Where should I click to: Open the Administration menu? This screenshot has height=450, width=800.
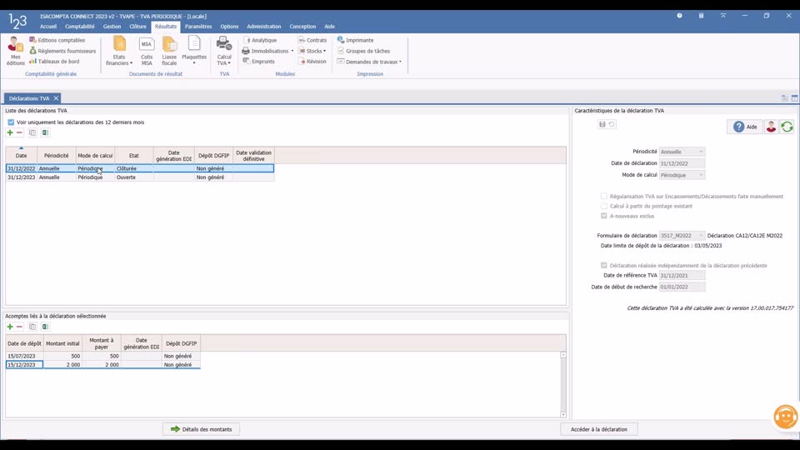pyautogui.click(x=264, y=27)
